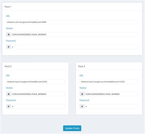Focus the Pool 1 Password input field
This screenshot has width=145, height=134.
click(x=75, y=47)
